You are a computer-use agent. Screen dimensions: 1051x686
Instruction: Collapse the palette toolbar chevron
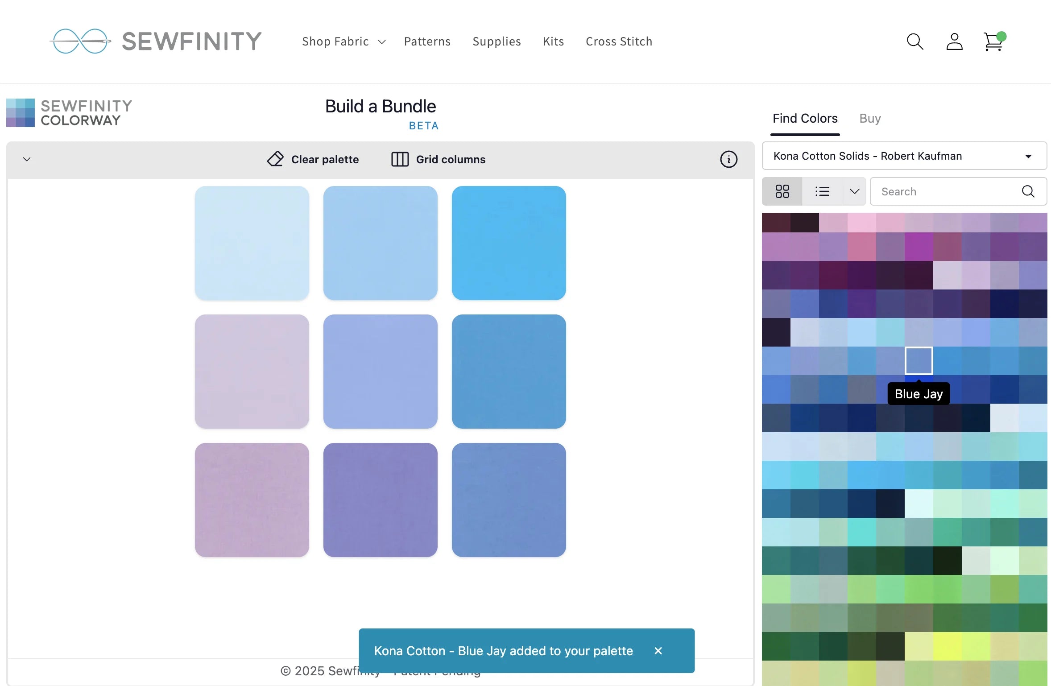coord(27,159)
